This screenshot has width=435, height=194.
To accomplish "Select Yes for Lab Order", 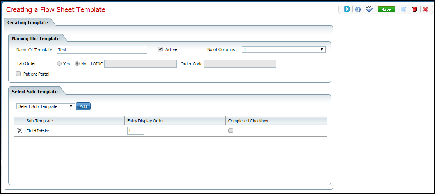I will pos(59,64).
